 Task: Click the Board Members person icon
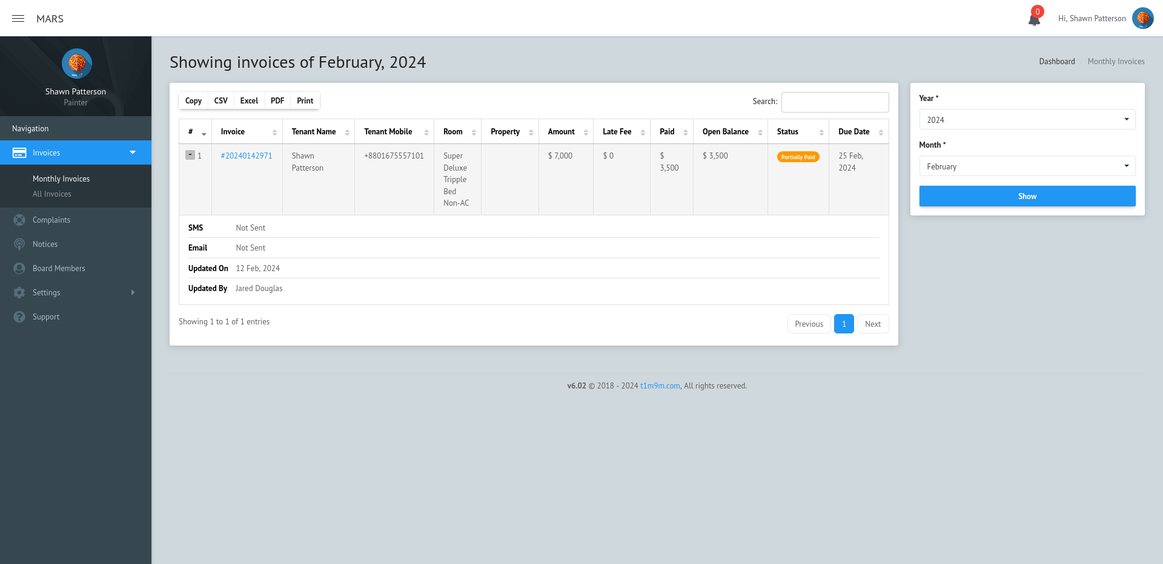click(19, 269)
